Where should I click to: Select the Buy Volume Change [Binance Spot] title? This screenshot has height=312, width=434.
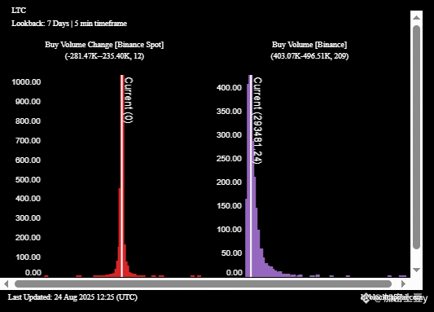(104, 45)
